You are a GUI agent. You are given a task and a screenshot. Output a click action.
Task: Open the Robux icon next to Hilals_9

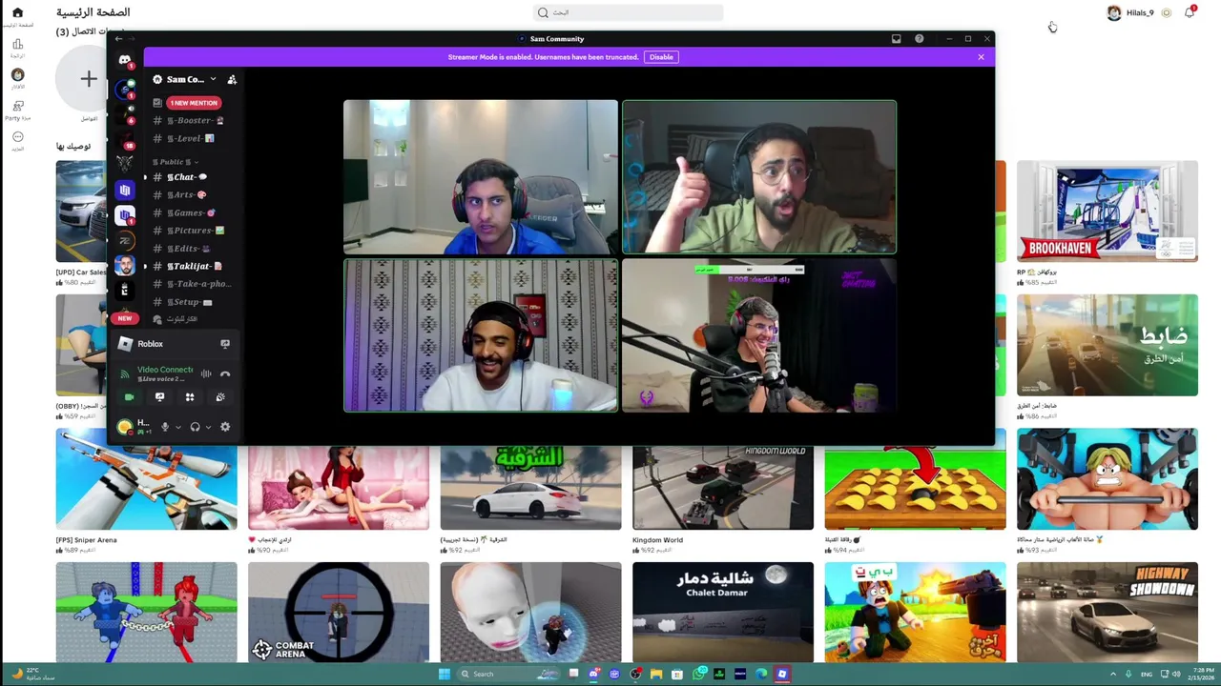tap(1166, 12)
